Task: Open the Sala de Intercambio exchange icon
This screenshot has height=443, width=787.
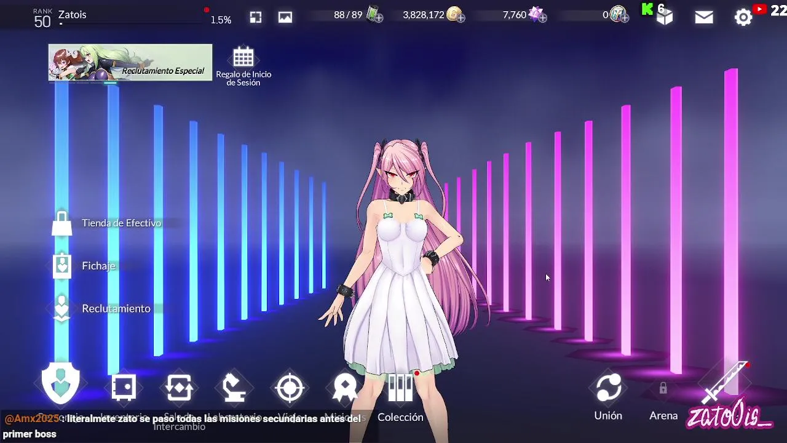Action: (x=179, y=388)
